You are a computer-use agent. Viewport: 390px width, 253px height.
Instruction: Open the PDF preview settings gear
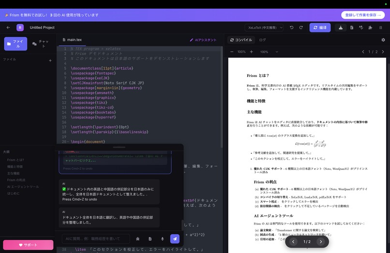click(x=383, y=40)
